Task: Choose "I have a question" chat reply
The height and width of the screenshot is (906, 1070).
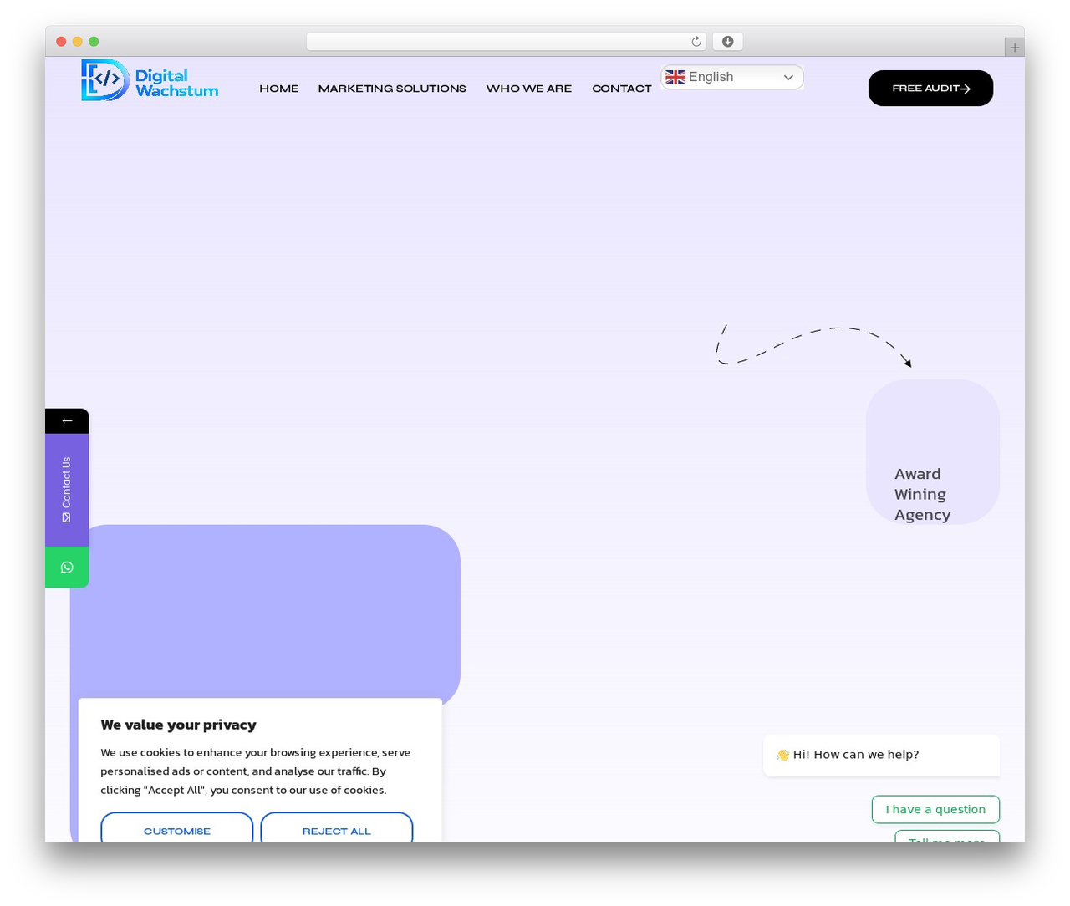Action: pyautogui.click(x=935, y=809)
